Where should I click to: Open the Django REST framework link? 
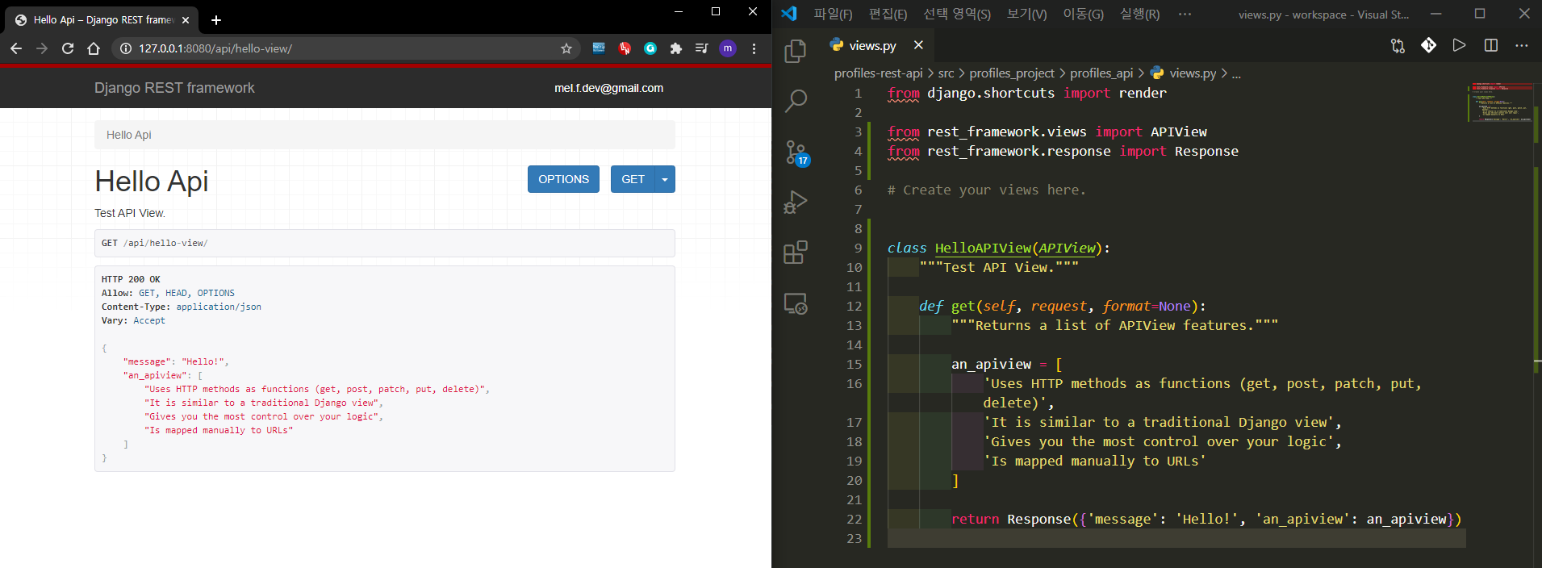tap(174, 88)
